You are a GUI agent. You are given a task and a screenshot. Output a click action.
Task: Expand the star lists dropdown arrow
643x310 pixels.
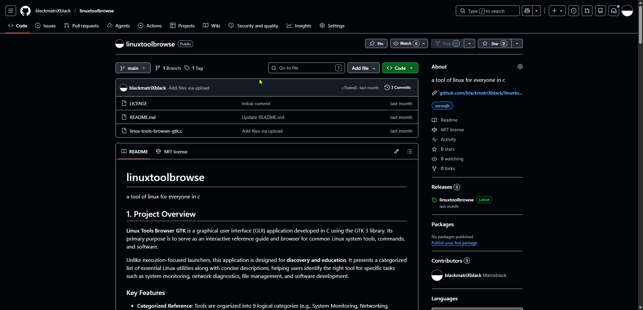point(517,43)
